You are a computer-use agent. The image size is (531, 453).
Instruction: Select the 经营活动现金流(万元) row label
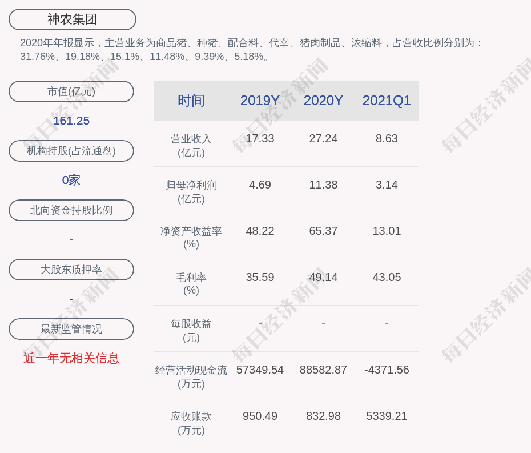[x=191, y=377]
